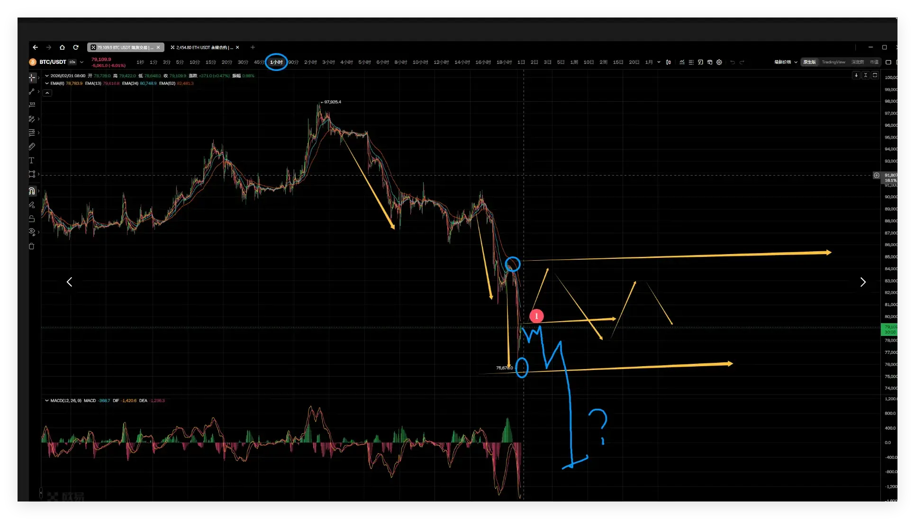
Task: Select the text annotation tool
Action: 32,160
